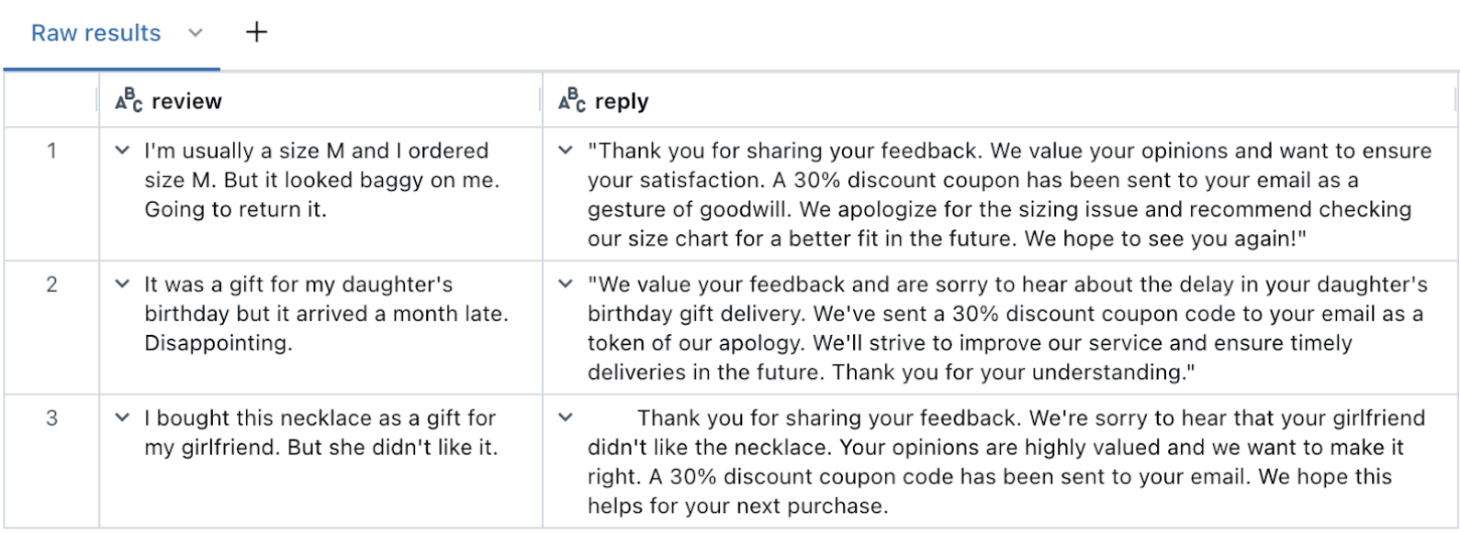1460x534 pixels.
Task: Click the divider between review and reply headers
Action: tap(542, 101)
